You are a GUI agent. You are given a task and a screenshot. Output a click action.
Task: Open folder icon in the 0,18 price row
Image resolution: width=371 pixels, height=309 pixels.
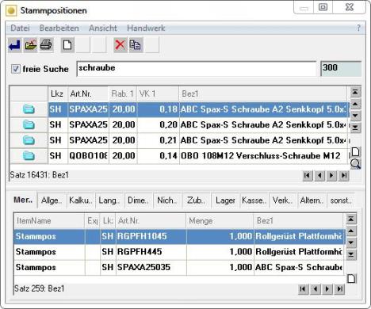(x=29, y=109)
